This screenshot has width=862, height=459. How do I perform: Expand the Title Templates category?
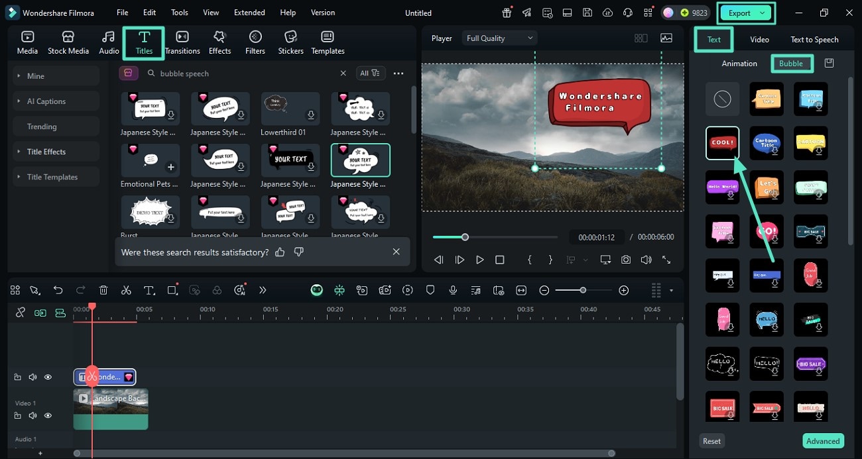pyautogui.click(x=56, y=177)
